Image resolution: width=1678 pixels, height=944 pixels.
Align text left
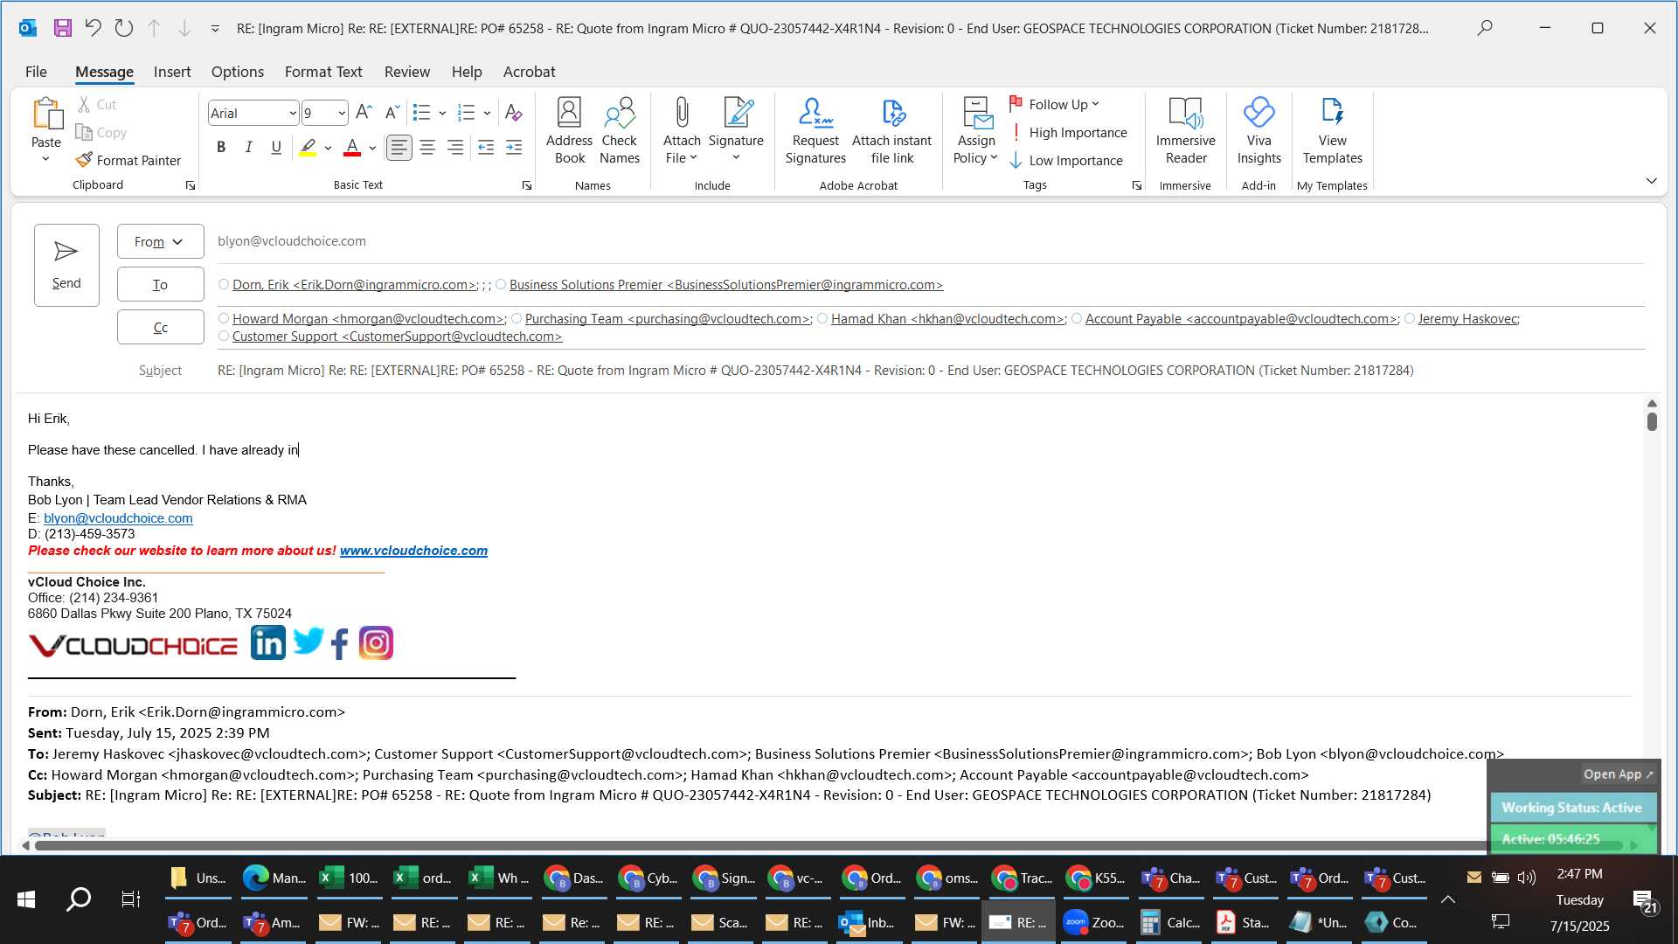399,148
